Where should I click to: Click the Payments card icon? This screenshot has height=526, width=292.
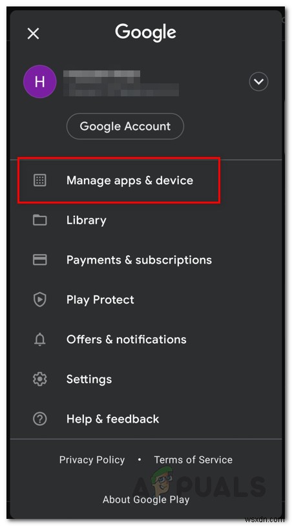pos(40,260)
